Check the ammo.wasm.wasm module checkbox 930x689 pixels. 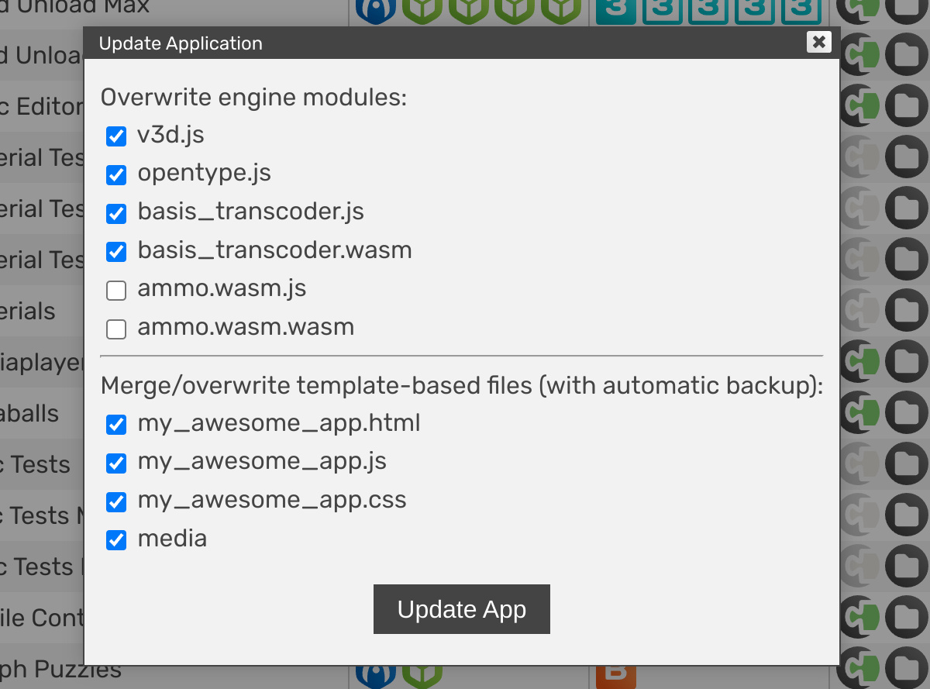(x=116, y=329)
